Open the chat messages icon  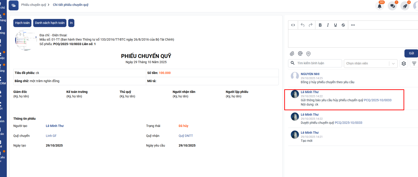(392, 6)
